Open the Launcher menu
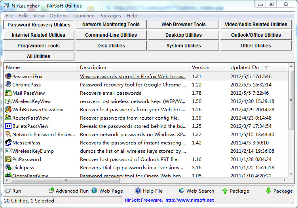The width and height of the screenshot is (298, 208). click(x=83, y=16)
